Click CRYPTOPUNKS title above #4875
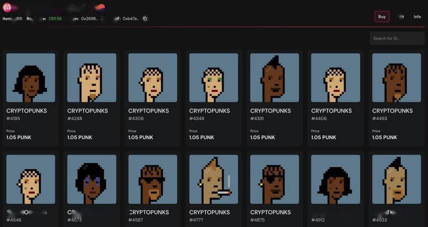 (271, 212)
